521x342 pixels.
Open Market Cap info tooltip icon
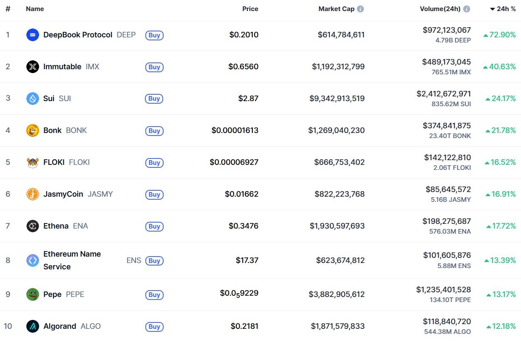pos(360,9)
